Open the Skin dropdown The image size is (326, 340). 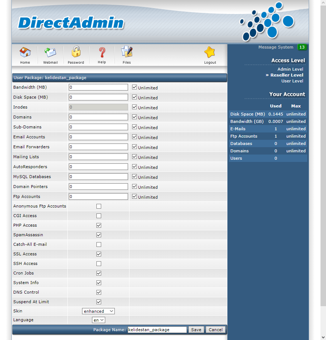[98, 311]
